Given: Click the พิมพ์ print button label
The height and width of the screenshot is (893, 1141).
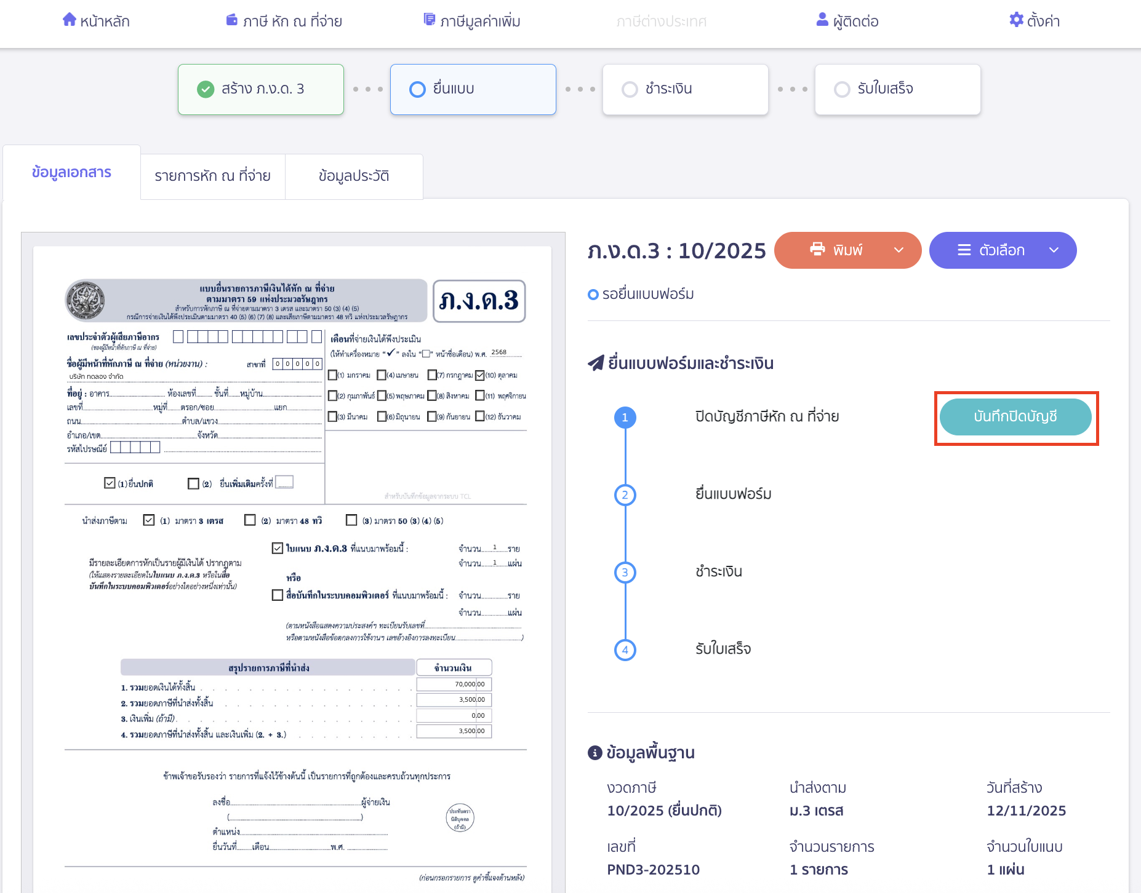Looking at the screenshot, I should [x=847, y=250].
